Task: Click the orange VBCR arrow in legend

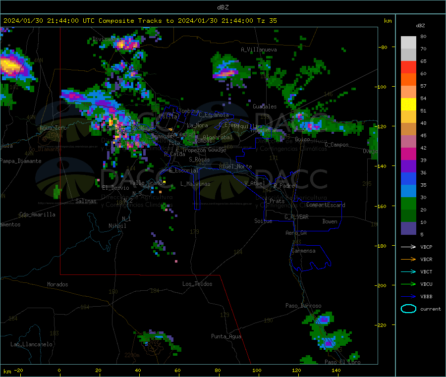Action: click(408, 259)
